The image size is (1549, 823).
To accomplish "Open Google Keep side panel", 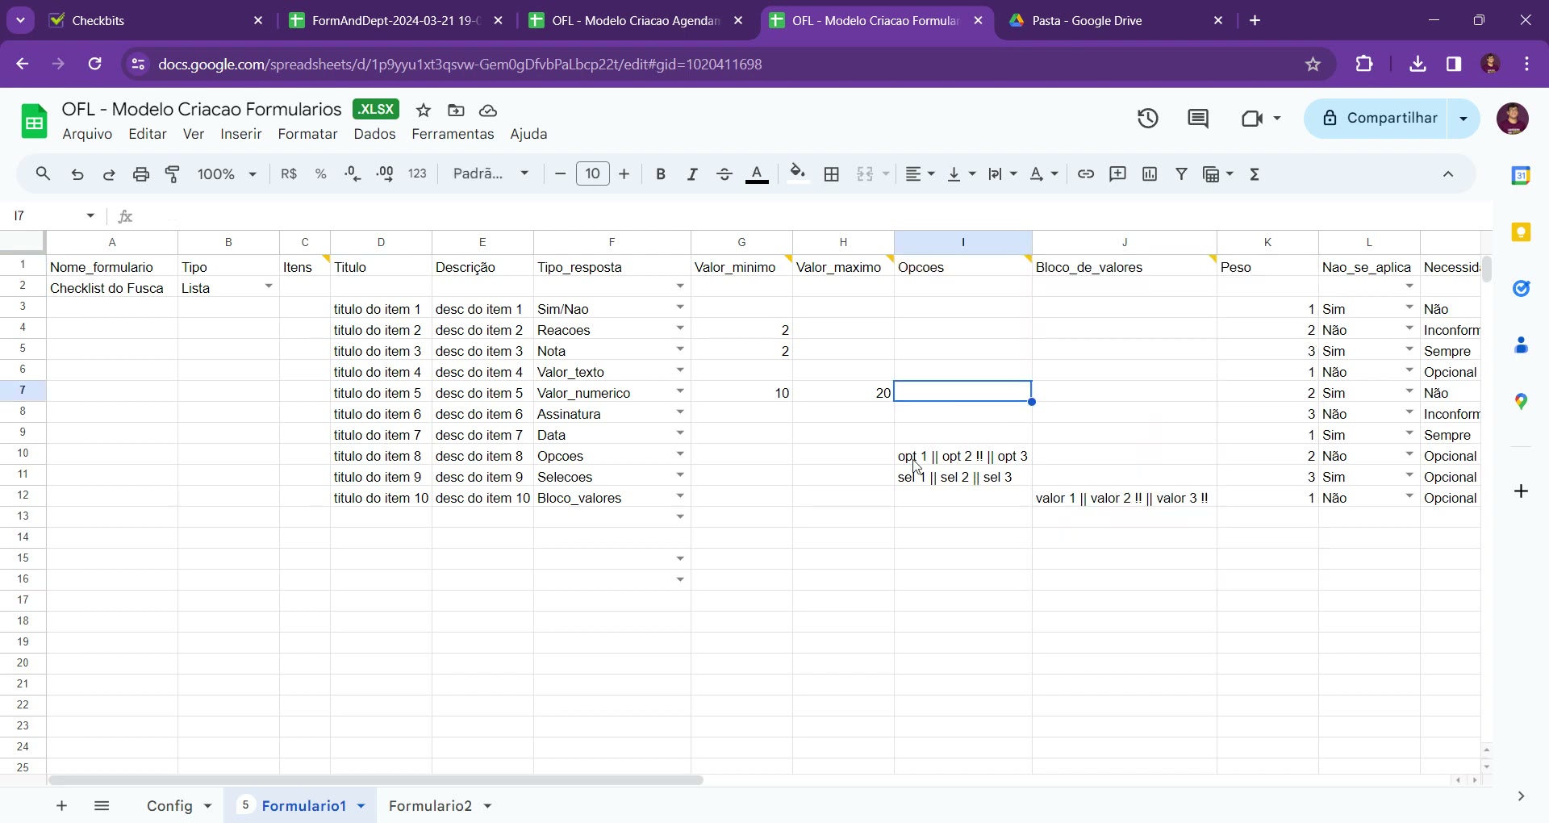I will (x=1521, y=232).
